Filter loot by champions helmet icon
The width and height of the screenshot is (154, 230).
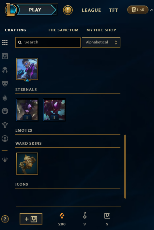tap(5, 70)
